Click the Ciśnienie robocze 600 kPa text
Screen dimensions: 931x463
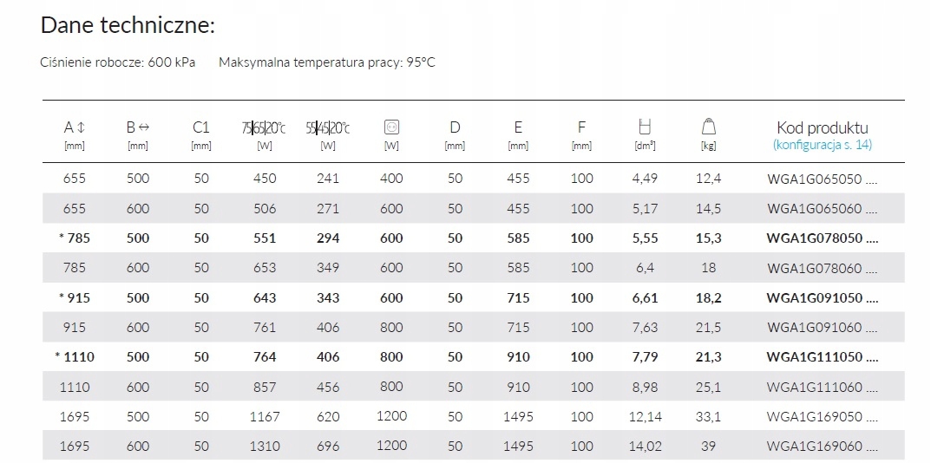[118, 63]
